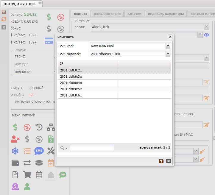Expand the IPv6 Pool dropdown
215x195 pixels.
[x=168, y=46]
